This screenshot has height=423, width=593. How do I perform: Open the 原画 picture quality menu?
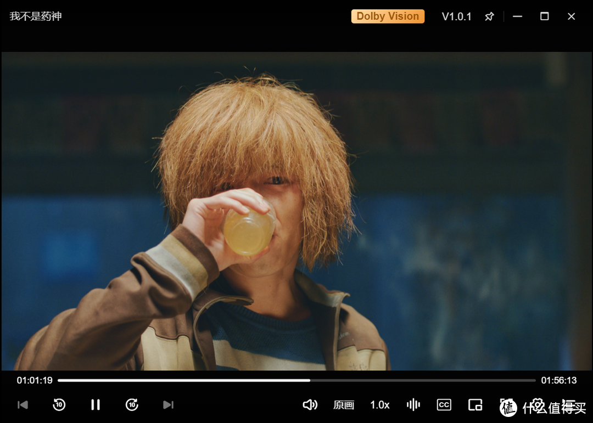[x=344, y=405]
